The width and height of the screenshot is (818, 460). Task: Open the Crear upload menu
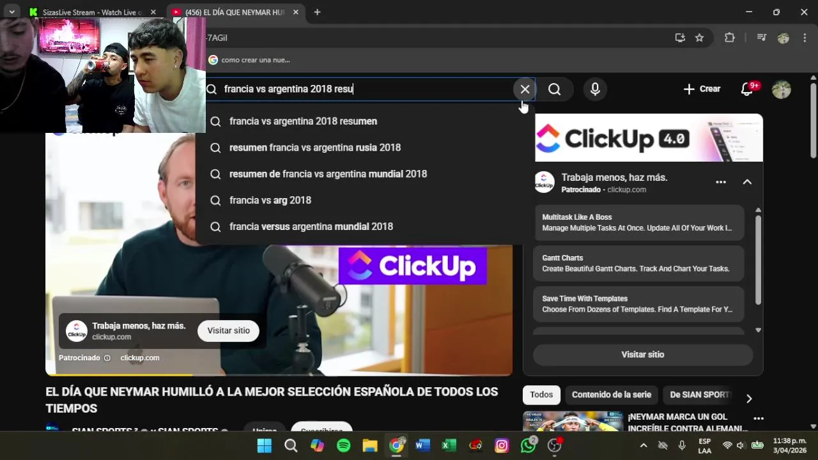[701, 89]
